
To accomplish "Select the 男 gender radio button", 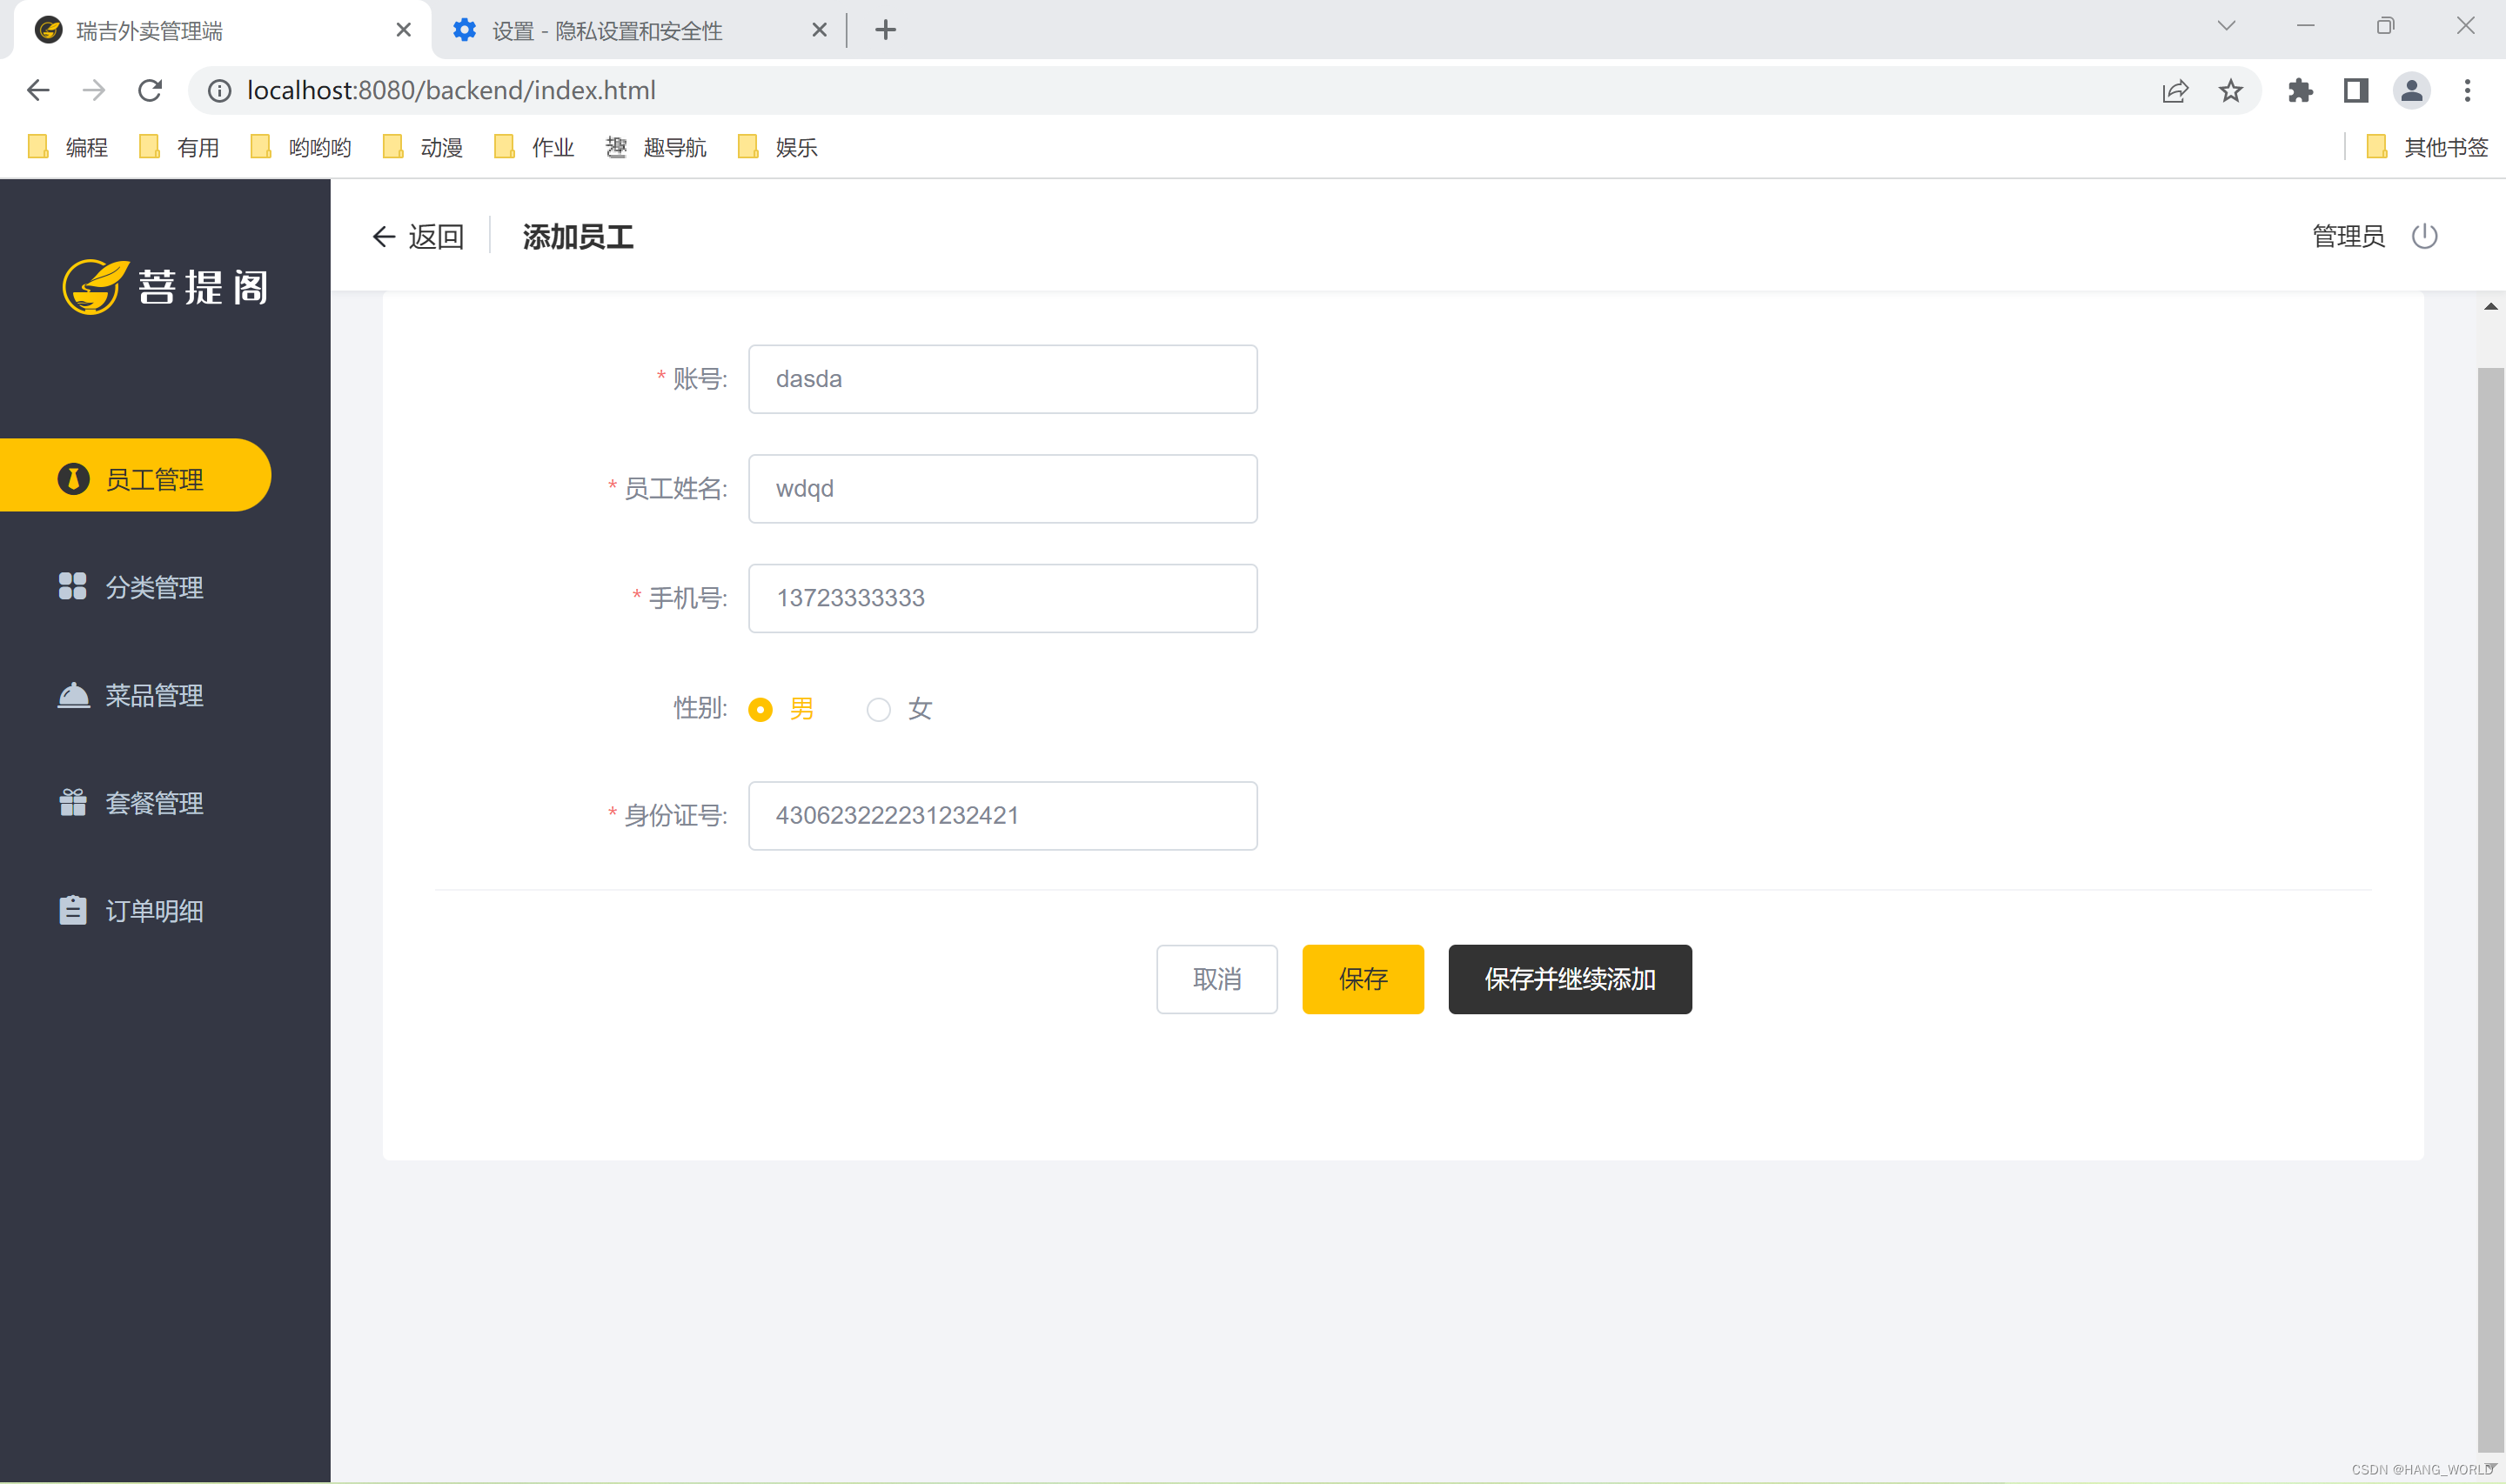I will [760, 710].
